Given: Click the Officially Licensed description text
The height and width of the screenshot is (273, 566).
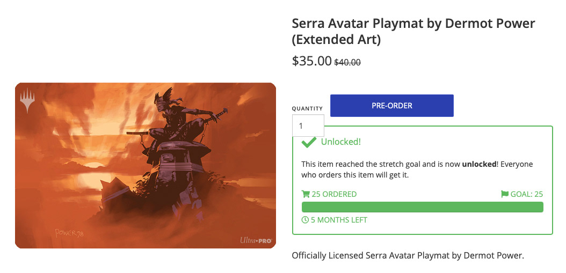Looking at the screenshot, I should pyautogui.click(x=408, y=256).
